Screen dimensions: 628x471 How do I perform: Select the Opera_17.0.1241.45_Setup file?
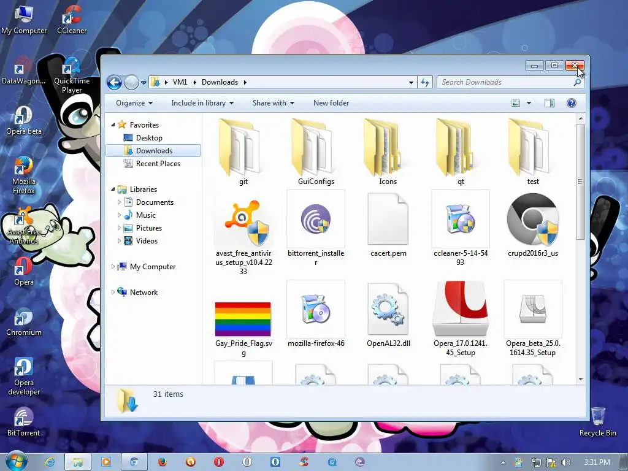click(460, 319)
